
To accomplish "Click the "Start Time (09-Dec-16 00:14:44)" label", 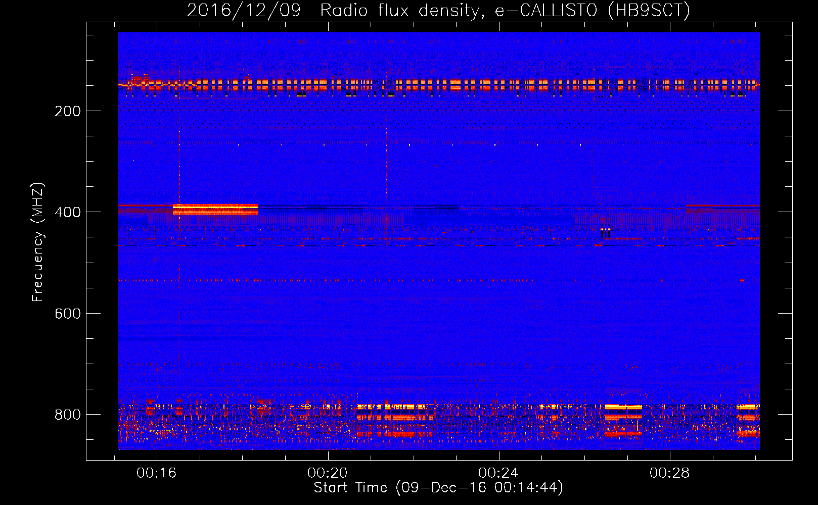I will pos(438,488).
